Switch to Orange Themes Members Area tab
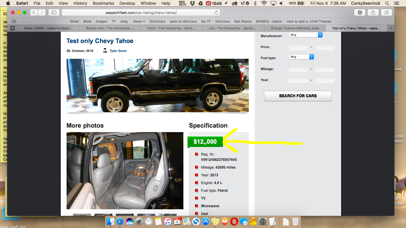 [295, 28]
